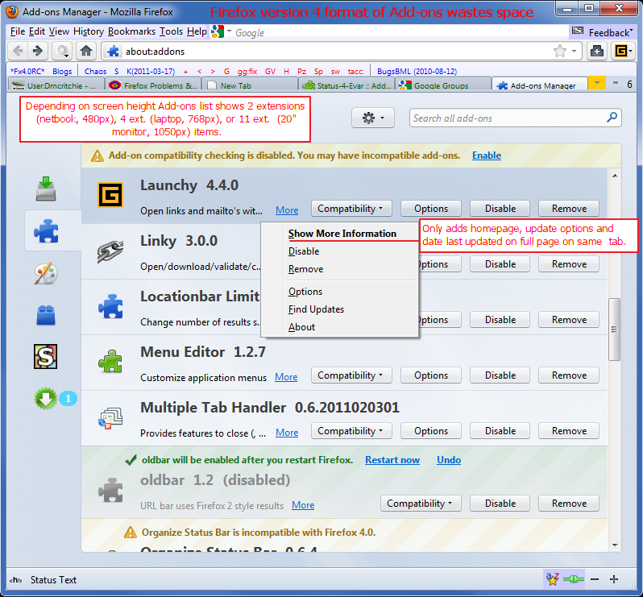Screen dimensions: 643x597
Task: Click the Multiple Tab Handler icon
Action: tap(110, 418)
